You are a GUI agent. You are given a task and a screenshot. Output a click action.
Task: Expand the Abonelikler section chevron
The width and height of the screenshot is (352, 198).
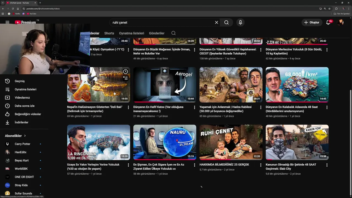pos(25,136)
